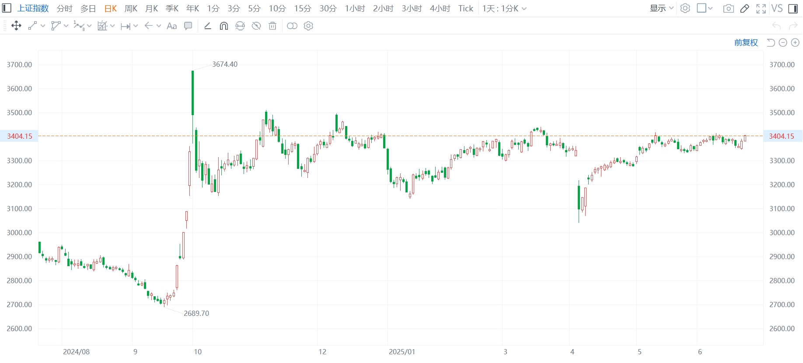Zoom in the chart with plus icon
Screen dimensions: 803x363
click(x=795, y=43)
